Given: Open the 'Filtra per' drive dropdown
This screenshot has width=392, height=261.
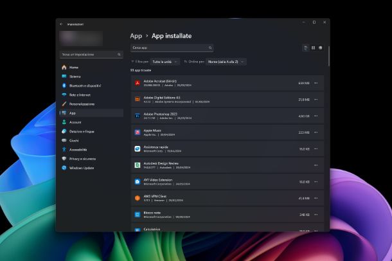Looking at the screenshot, I should 165,62.
